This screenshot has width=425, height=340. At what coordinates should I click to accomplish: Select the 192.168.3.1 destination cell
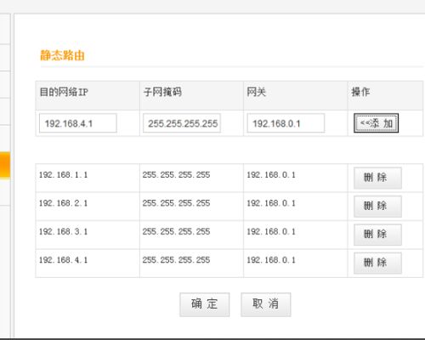point(88,235)
